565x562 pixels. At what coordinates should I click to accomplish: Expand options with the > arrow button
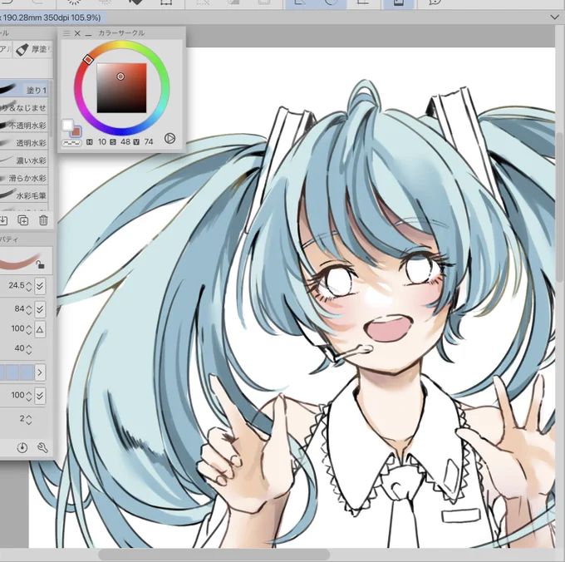pos(40,372)
